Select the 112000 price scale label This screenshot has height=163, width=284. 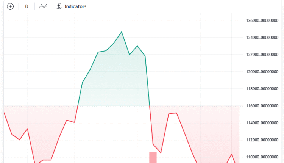(x=261, y=140)
